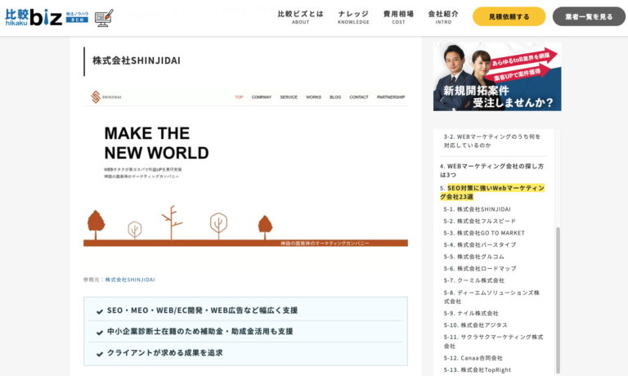Jump to 5-11 サクラサクマーケティング株式会社
This screenshot has width=628, height=376.
(493, 341)
